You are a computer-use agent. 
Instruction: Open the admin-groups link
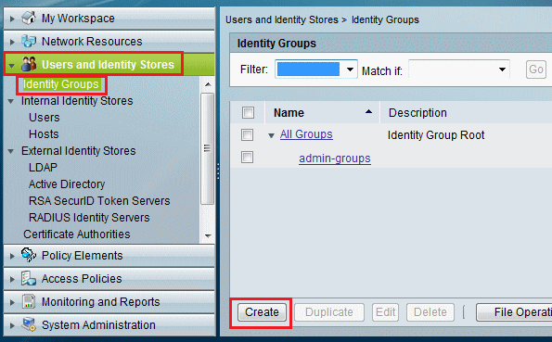tap(335, 158)
